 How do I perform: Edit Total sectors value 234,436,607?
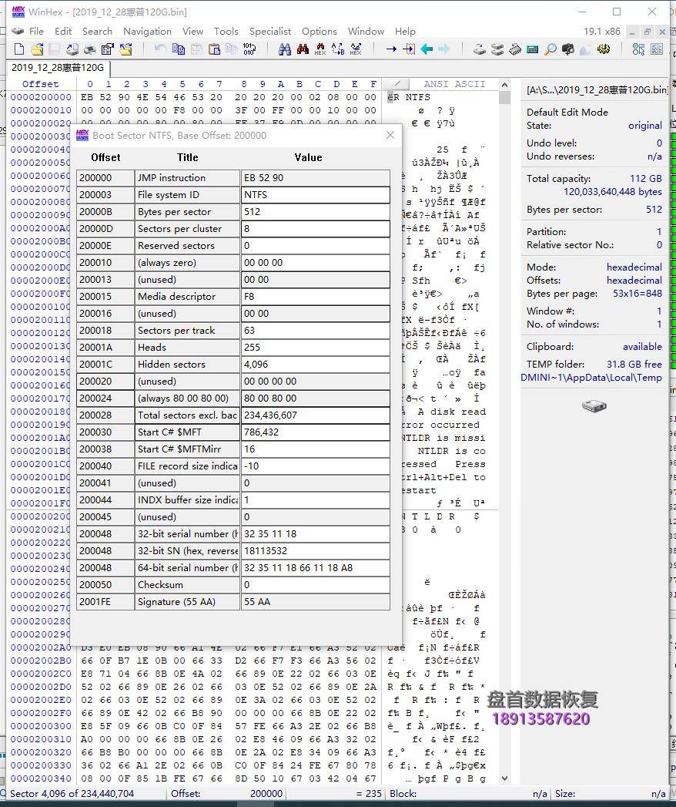coord(315,415)
